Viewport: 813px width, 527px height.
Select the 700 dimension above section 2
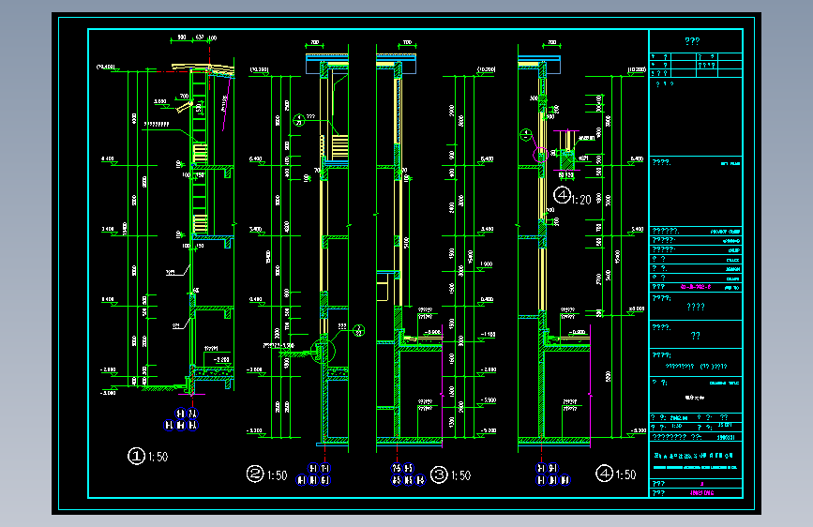(x=315, y=42)
